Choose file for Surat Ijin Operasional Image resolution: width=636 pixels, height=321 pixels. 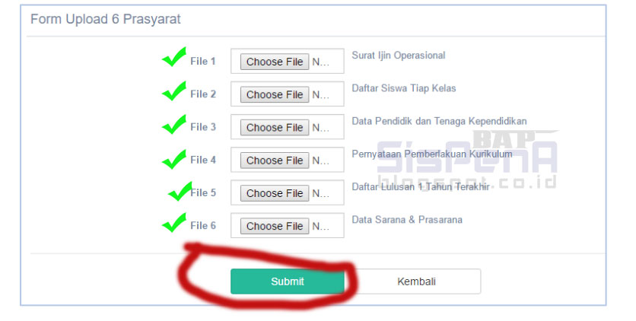275,62
